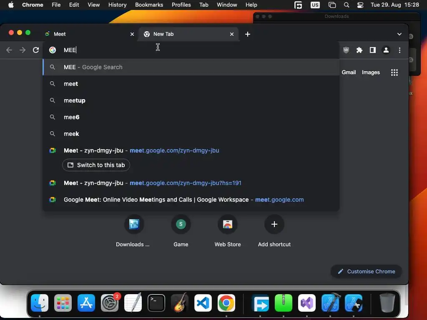Screen dimensions: 427x320
Task: Open Spotlight search in menu bar
Action: click(x=347, y=5)
